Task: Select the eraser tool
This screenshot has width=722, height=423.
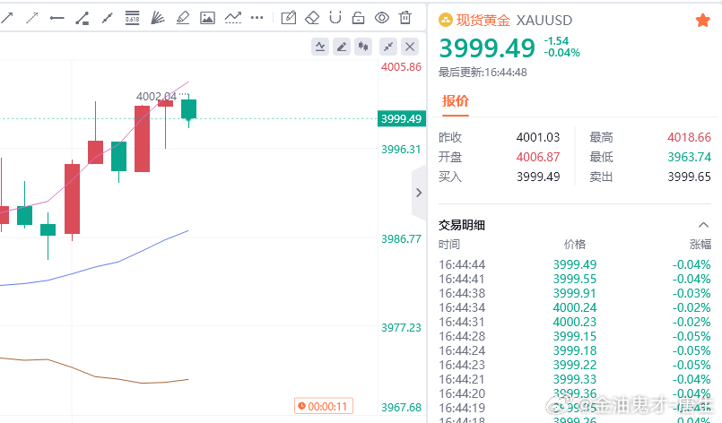Action: (x=312, y=18)
